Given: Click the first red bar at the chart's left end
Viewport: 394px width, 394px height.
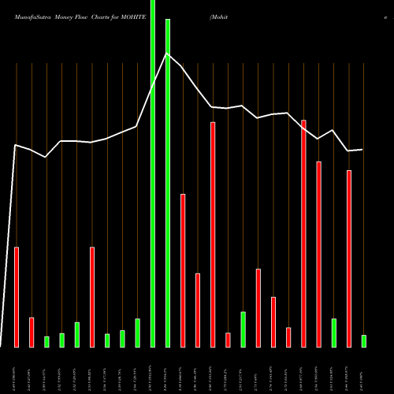Looking at the screenshot, I should (17, 297).
